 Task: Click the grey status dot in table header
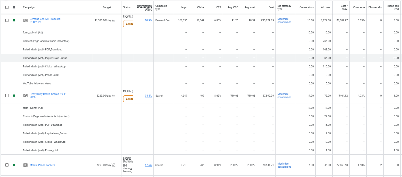pyautogui.click(x=14, y=7)
